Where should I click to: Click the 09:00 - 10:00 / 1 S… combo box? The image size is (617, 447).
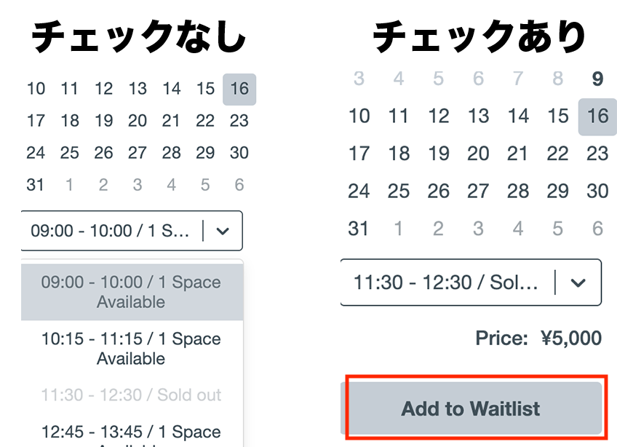(111, 232)
